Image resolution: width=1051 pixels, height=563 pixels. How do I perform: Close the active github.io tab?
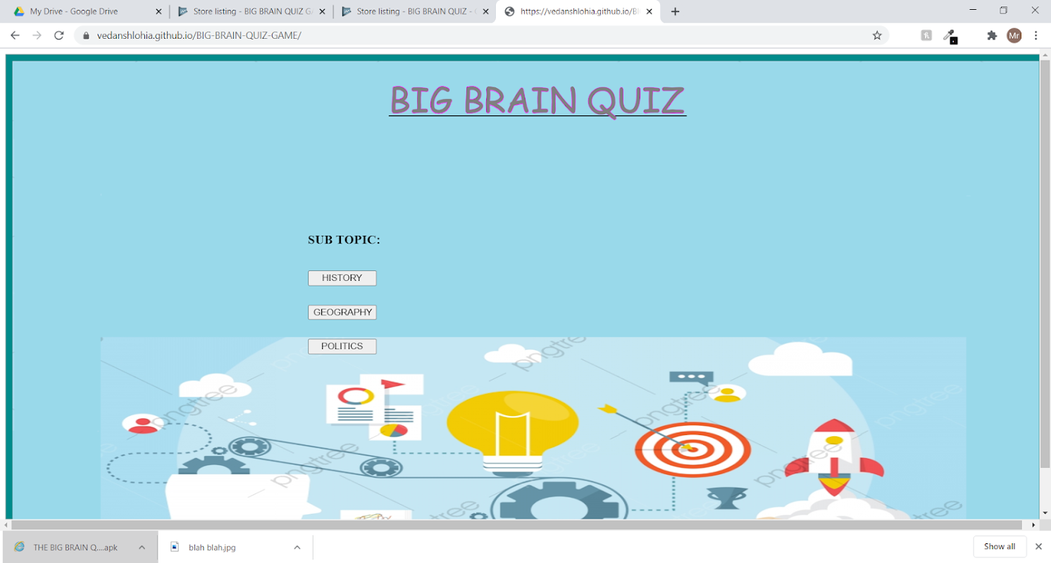point(649,11)
